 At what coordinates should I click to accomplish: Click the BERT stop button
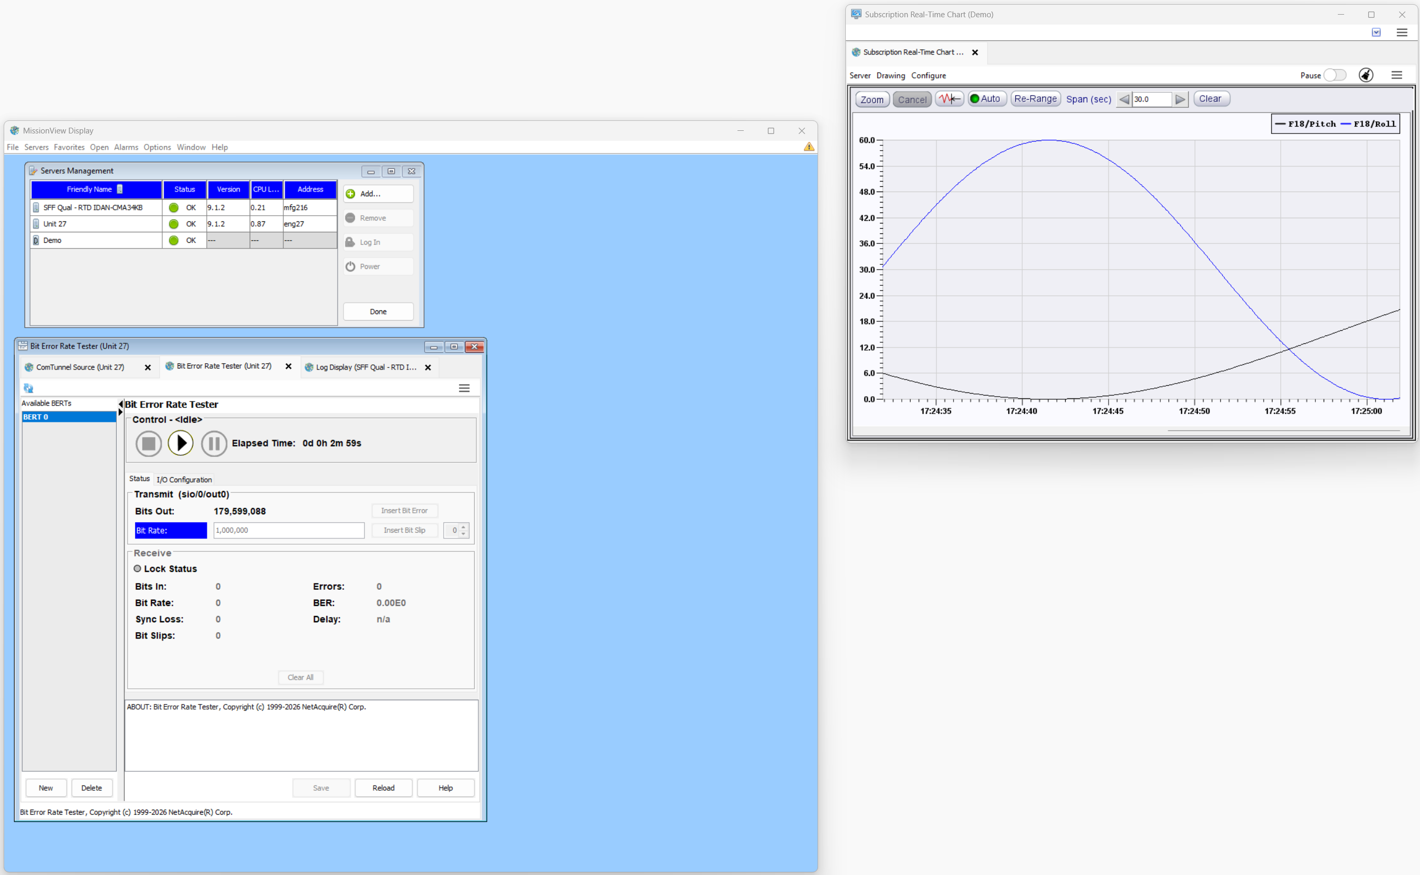tap(148, 443)
